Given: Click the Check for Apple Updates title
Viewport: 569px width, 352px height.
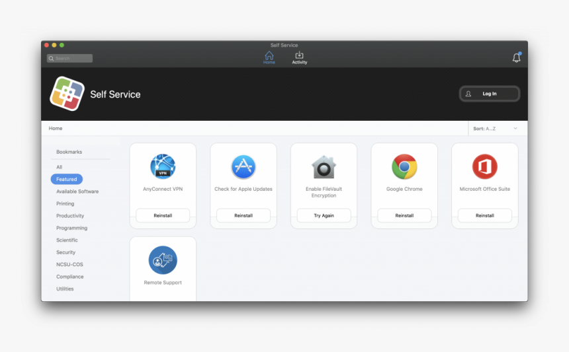Looking at the screenshot, I should pyautogui.click(x=243, y=189).
